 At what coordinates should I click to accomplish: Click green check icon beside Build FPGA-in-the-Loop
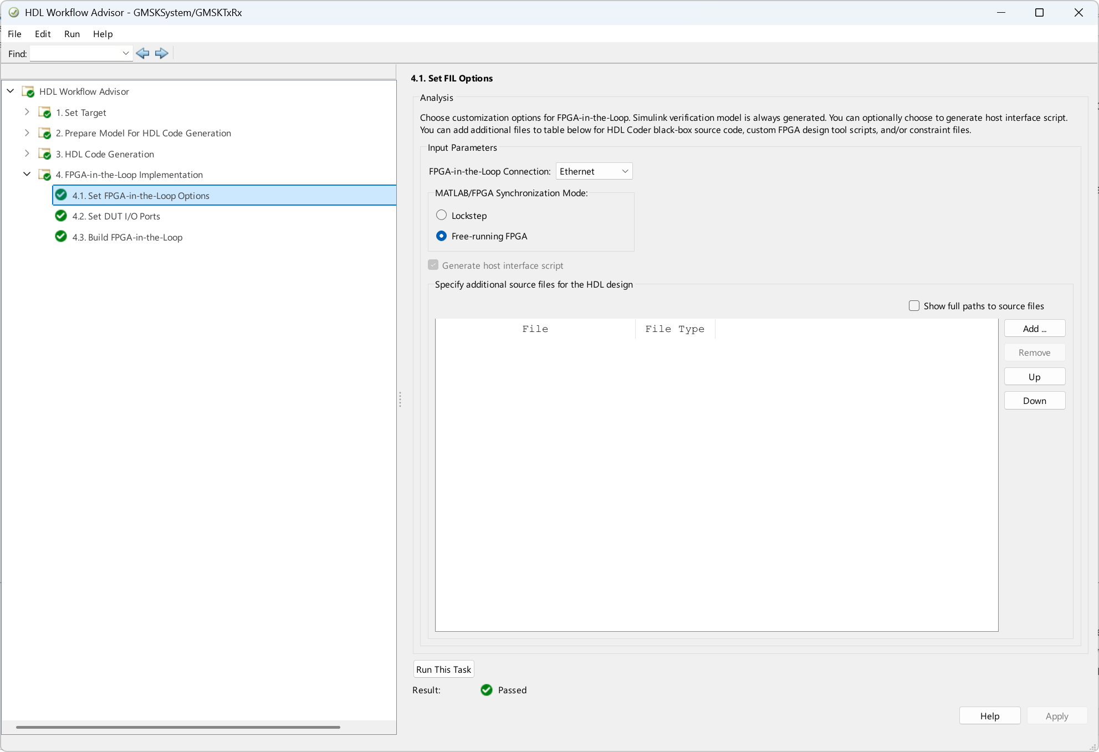coord(61,237)
